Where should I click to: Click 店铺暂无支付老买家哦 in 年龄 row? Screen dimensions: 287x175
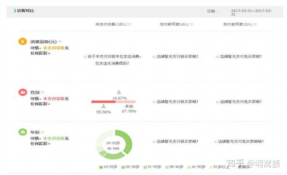pos(241,141)
